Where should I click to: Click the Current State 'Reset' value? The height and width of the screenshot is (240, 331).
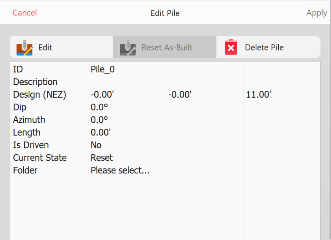click(x=102, y=158)
